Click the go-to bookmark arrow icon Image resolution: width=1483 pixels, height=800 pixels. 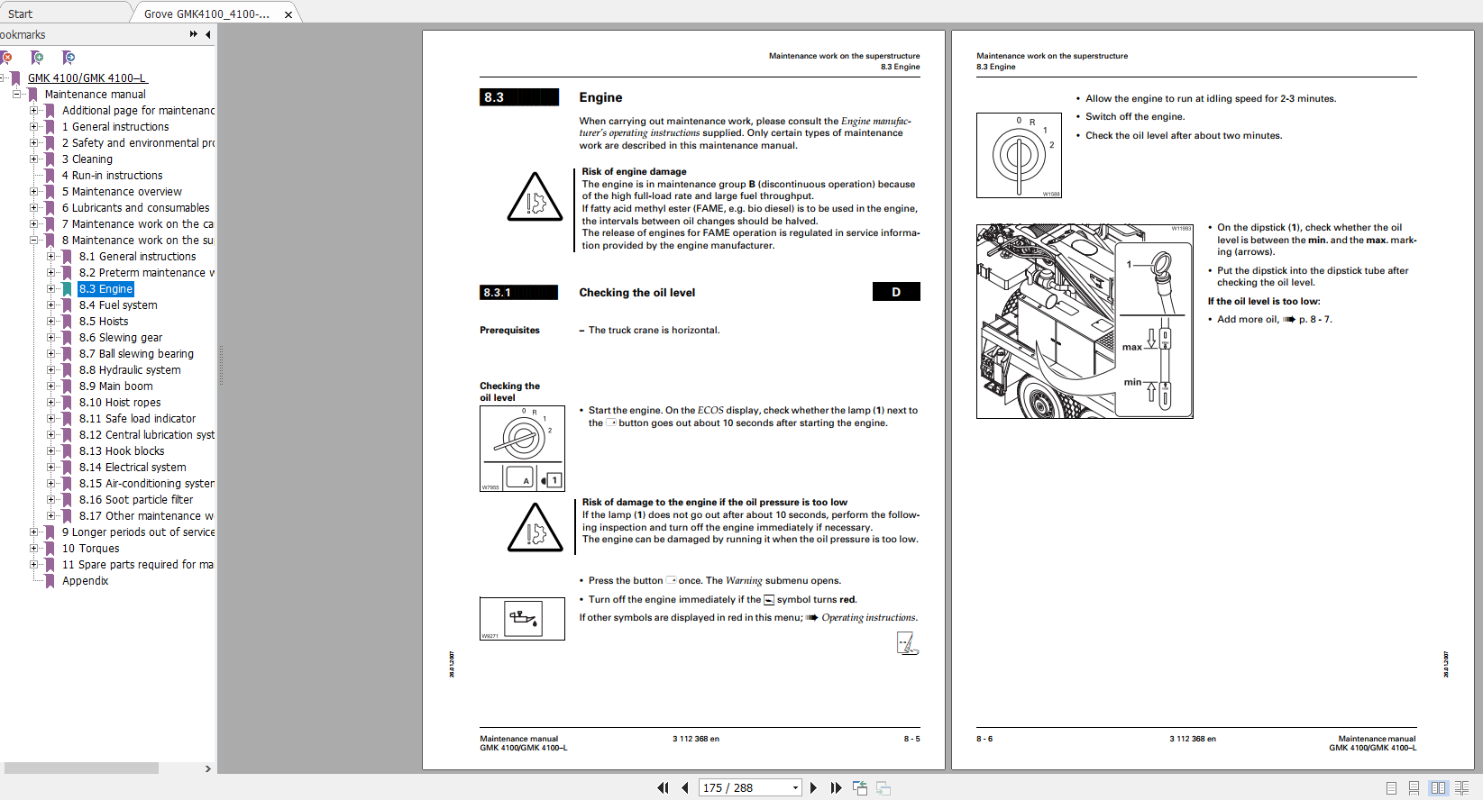[x=69, y=58]
